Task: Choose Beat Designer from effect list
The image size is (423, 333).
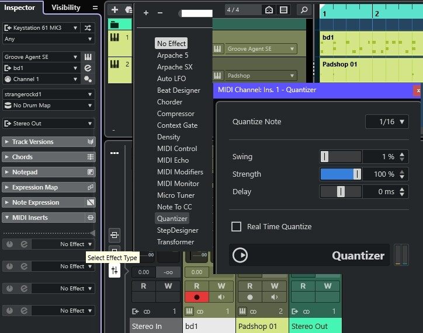Action: coord(179,90)
